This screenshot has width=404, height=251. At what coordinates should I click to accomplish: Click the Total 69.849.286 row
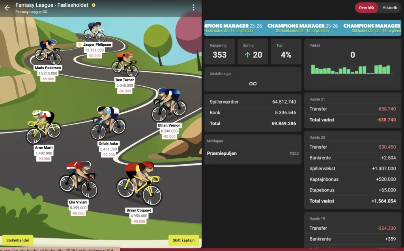(253, 124)
